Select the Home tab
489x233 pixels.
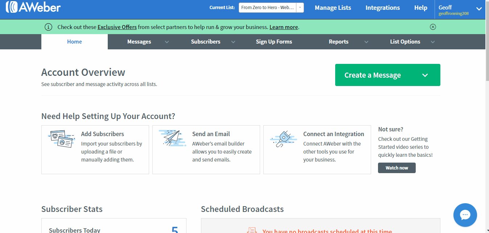74,42
